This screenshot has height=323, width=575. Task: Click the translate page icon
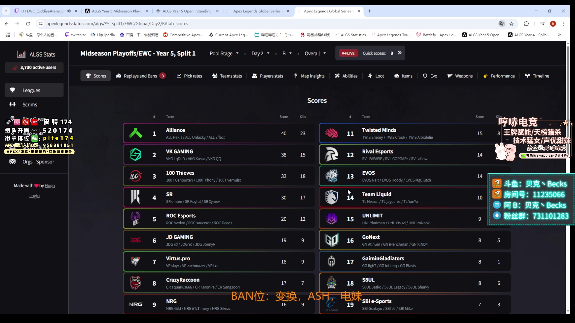click(x=502, y=24)
